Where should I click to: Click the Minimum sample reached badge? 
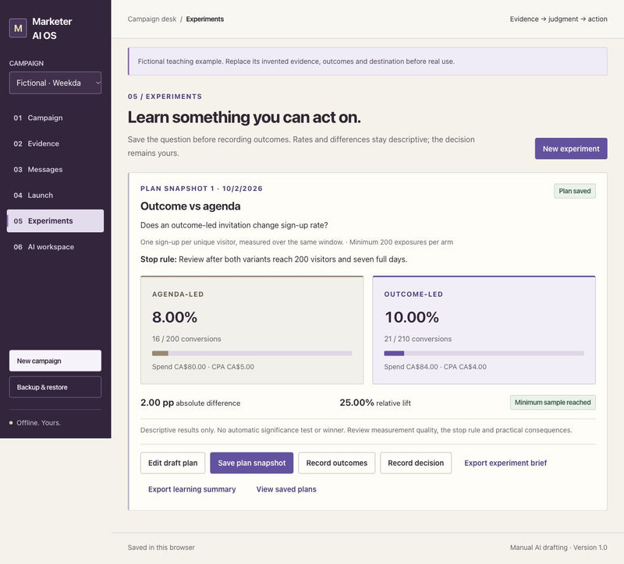(553, 403)
